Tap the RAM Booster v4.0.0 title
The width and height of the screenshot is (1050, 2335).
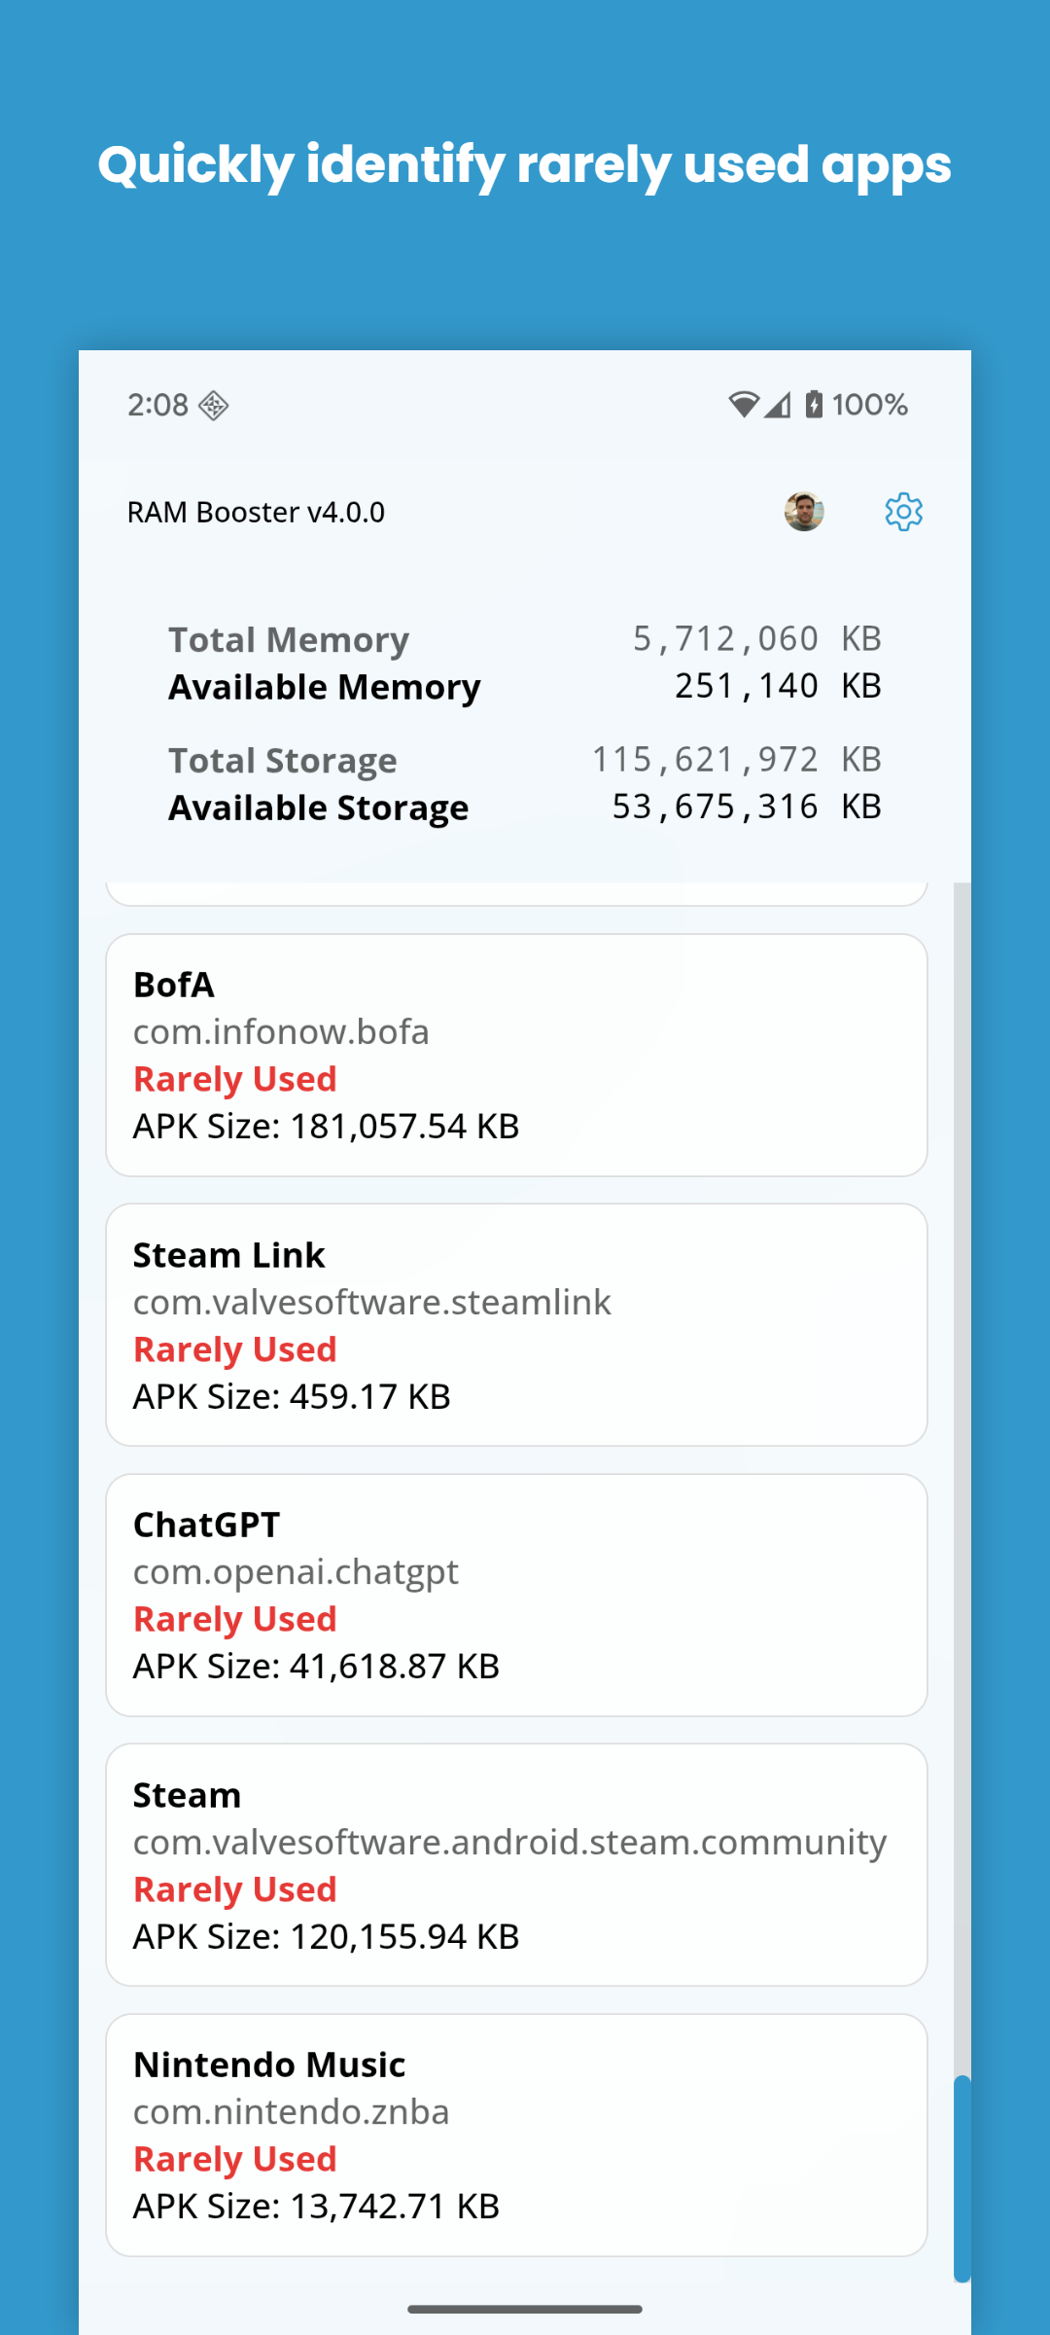256,512
